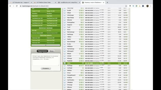Click rate 655 000.0000 in N-Obmen row
The width and height of the screenshot is (161, 90).
point(89,78)
